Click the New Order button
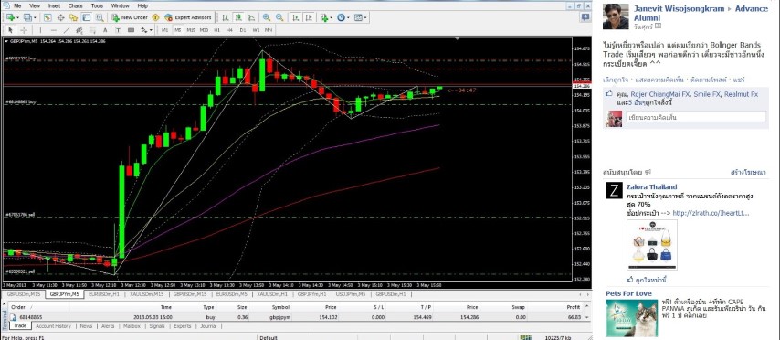 click(130, 17)
